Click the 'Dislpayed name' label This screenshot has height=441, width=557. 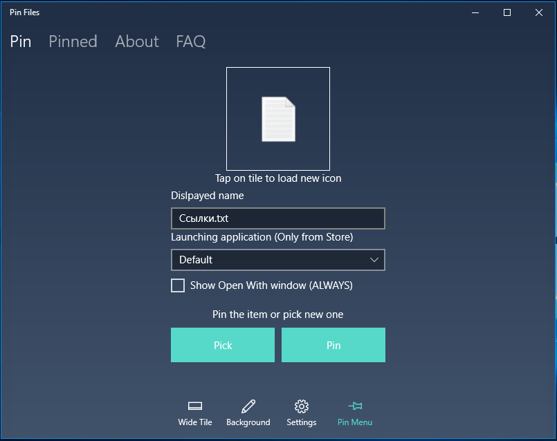(208, 196)
